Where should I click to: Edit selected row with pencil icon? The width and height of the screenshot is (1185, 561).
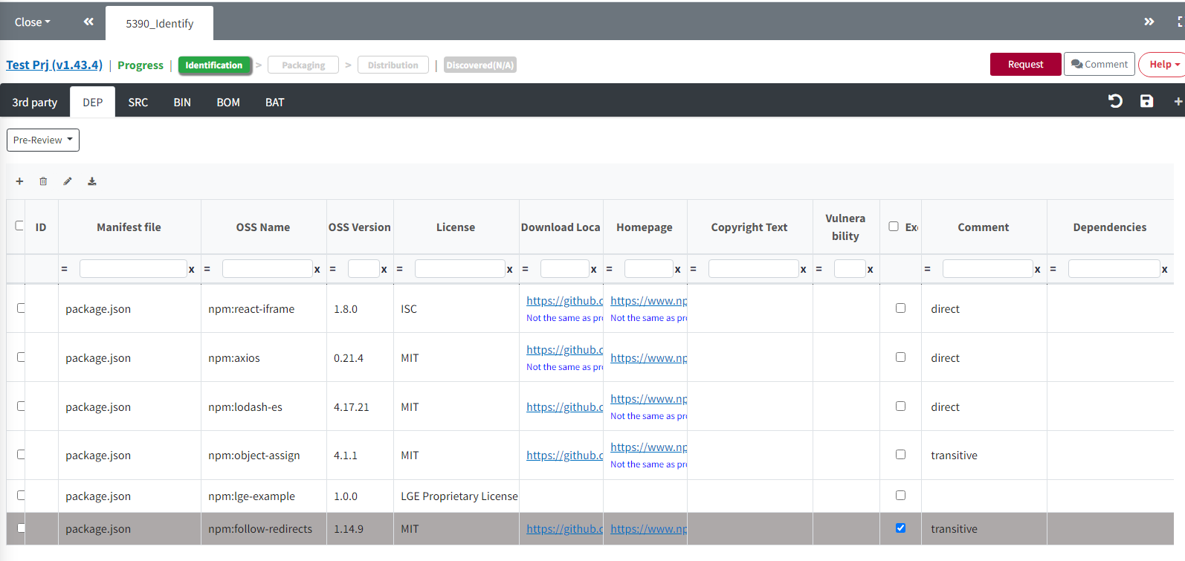(x=68, y=181)
